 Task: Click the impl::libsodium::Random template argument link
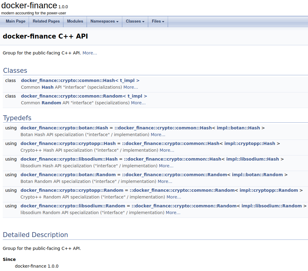click(271, 206)
